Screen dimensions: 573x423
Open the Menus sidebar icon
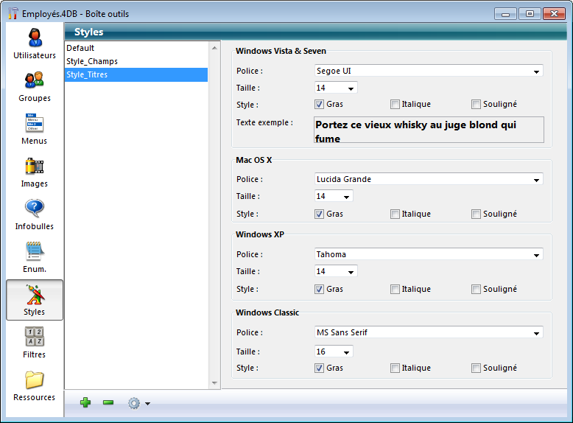click(x=35, y=123)
